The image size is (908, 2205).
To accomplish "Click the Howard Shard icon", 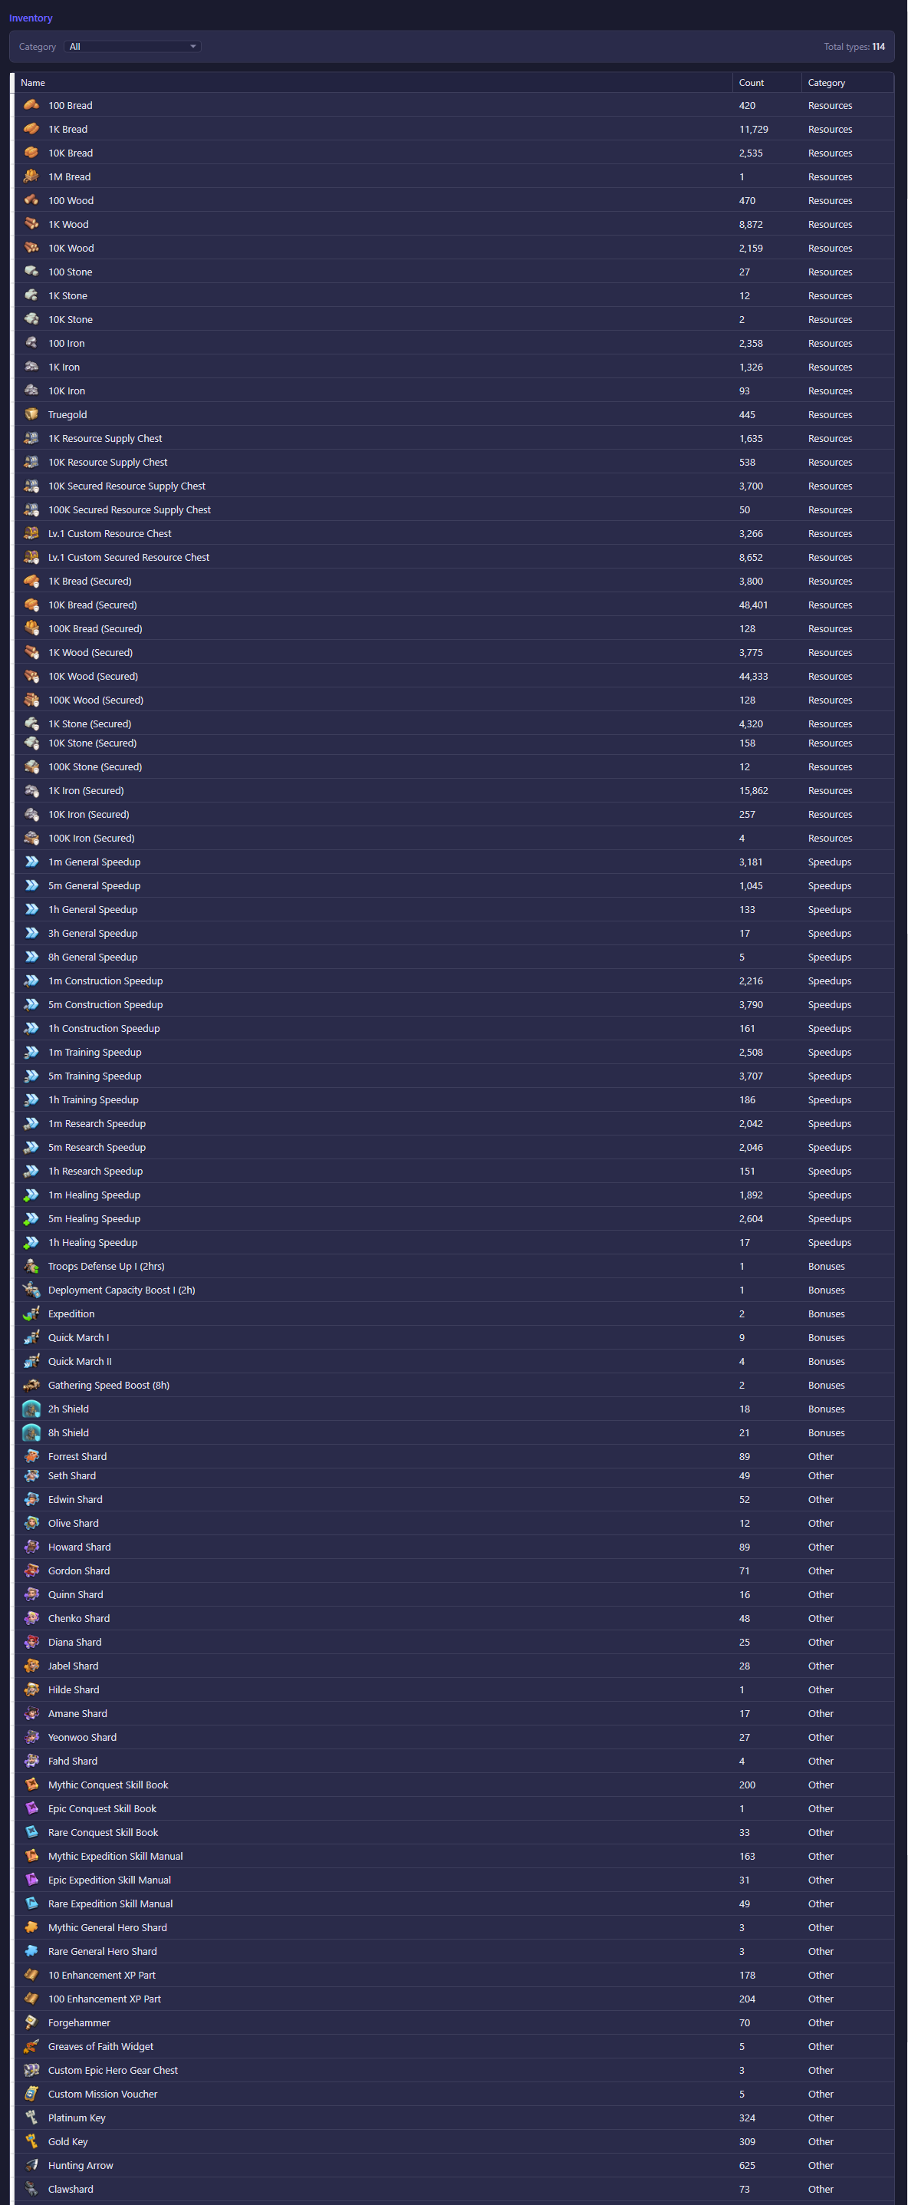I will [x=31, y=1547].
